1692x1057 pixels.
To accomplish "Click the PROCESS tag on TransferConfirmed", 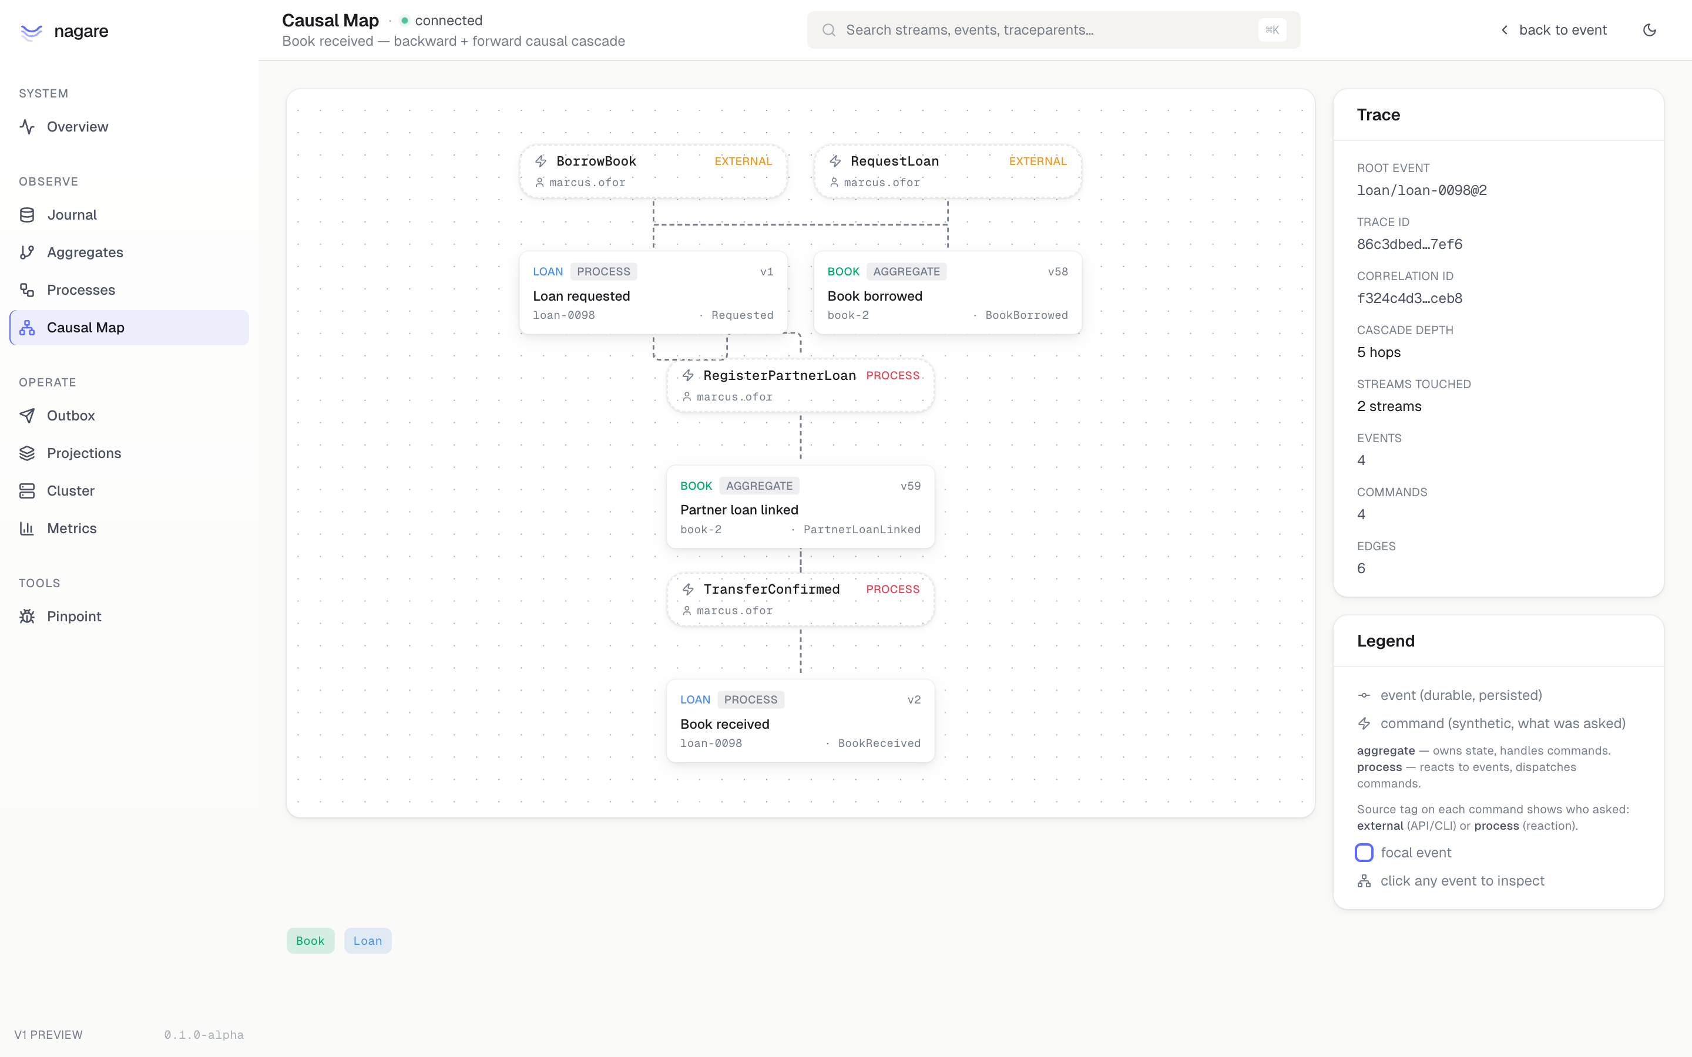I will pyautogui.click(x=893, y=590).
